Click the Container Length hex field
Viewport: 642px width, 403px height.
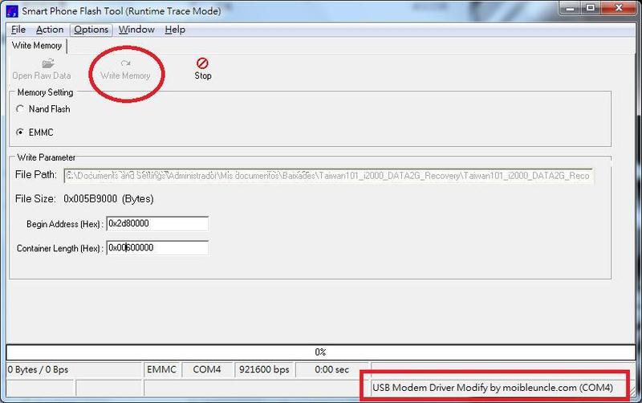click(x=157, y=248)
